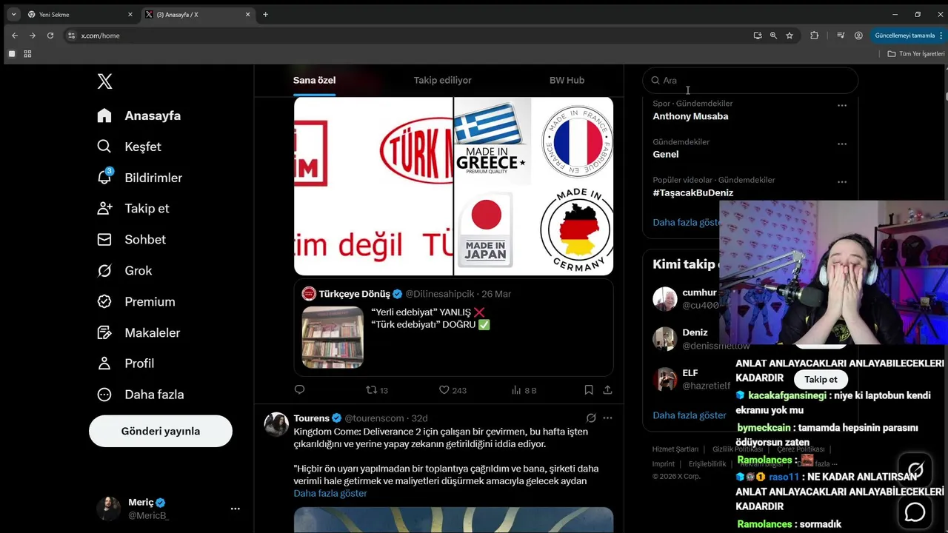Open the floating Grok button
The width and height of the screenshot is (948, 533).
915,470
